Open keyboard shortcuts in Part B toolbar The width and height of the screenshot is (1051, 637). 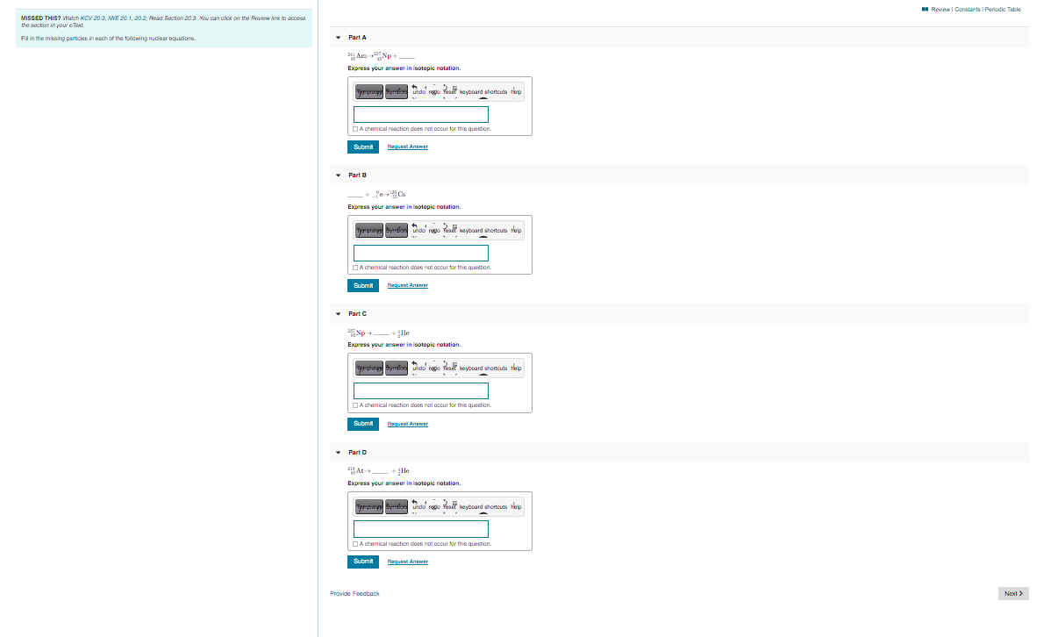click(x=483, y=231)
